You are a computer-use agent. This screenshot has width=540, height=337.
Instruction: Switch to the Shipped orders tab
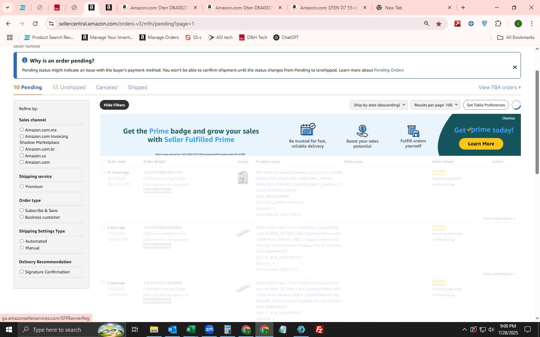(138, 87)
